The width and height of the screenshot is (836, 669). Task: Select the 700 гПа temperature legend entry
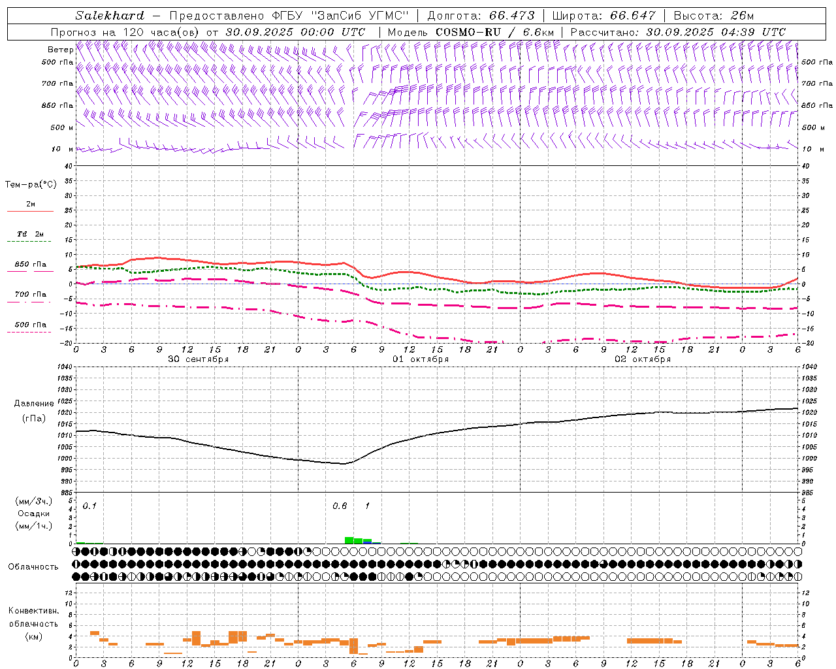(x=30, y=295)
